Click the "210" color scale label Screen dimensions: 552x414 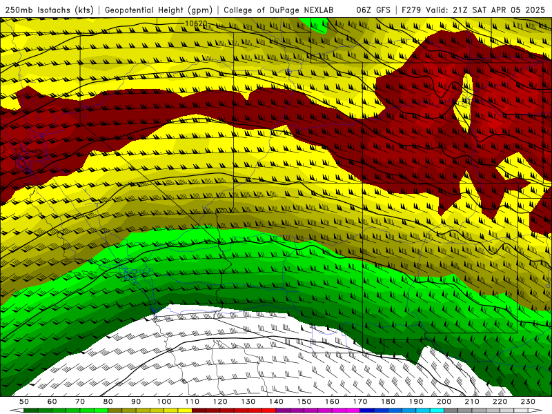tap(472, 402)
